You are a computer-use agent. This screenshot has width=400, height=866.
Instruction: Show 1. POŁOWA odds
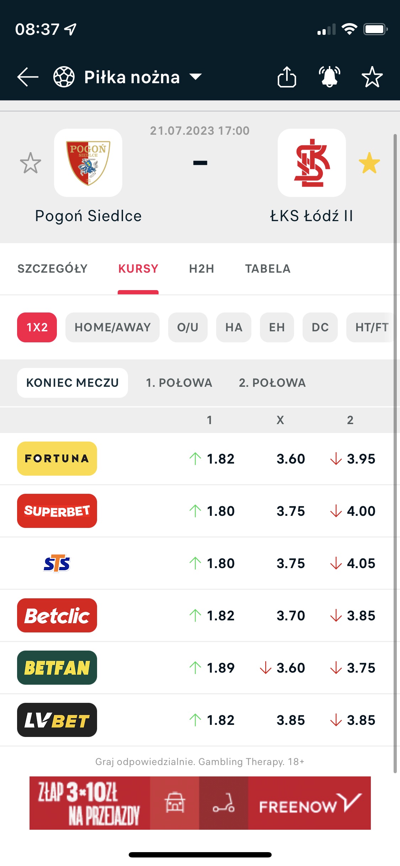[179, 383]
